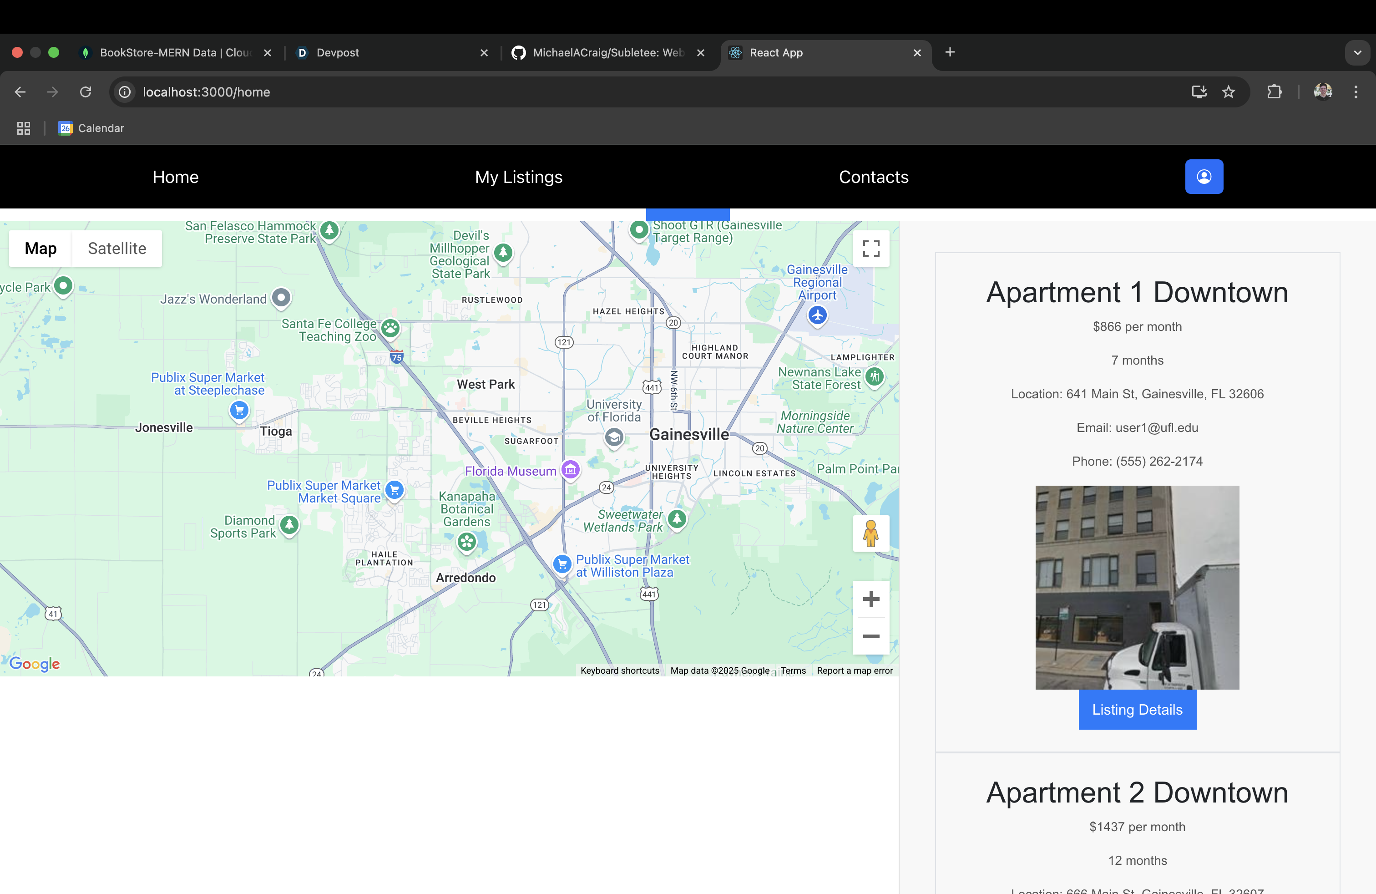This screenshot has height=894, width=1376.
Task: Switch map to Satellite view
Action: click(117, 249)
